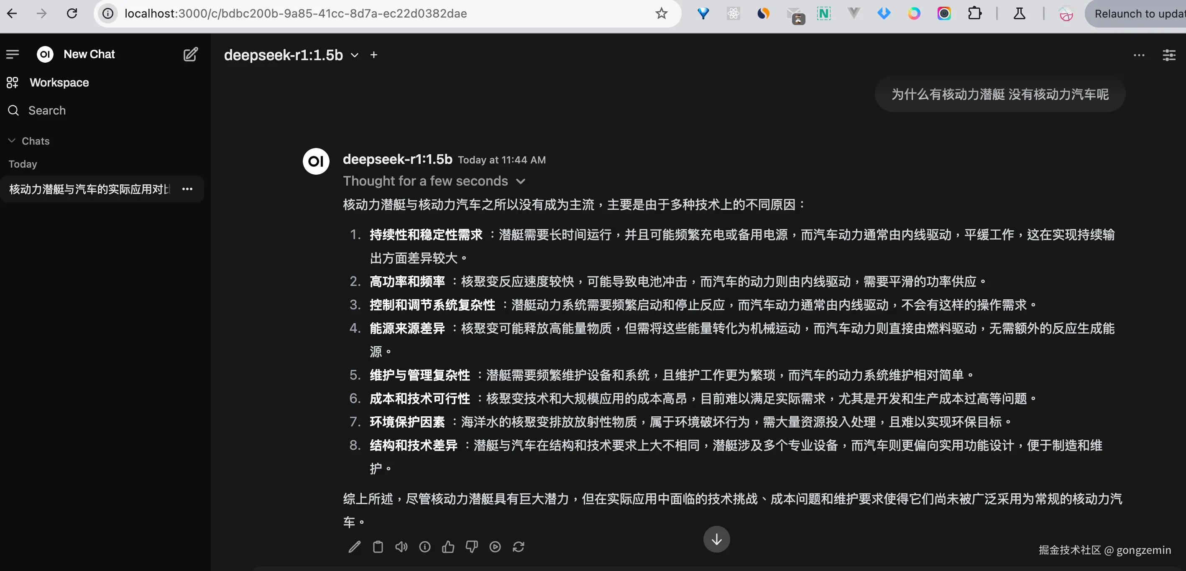Screen dimensions: 1186x571
Task: Start a new chat with compose icon
Action: point(191,54)
